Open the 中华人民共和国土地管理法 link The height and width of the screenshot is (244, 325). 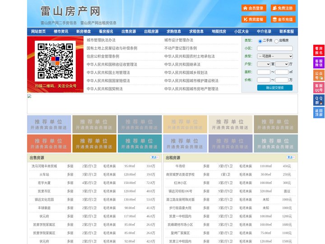pos(108,72)
